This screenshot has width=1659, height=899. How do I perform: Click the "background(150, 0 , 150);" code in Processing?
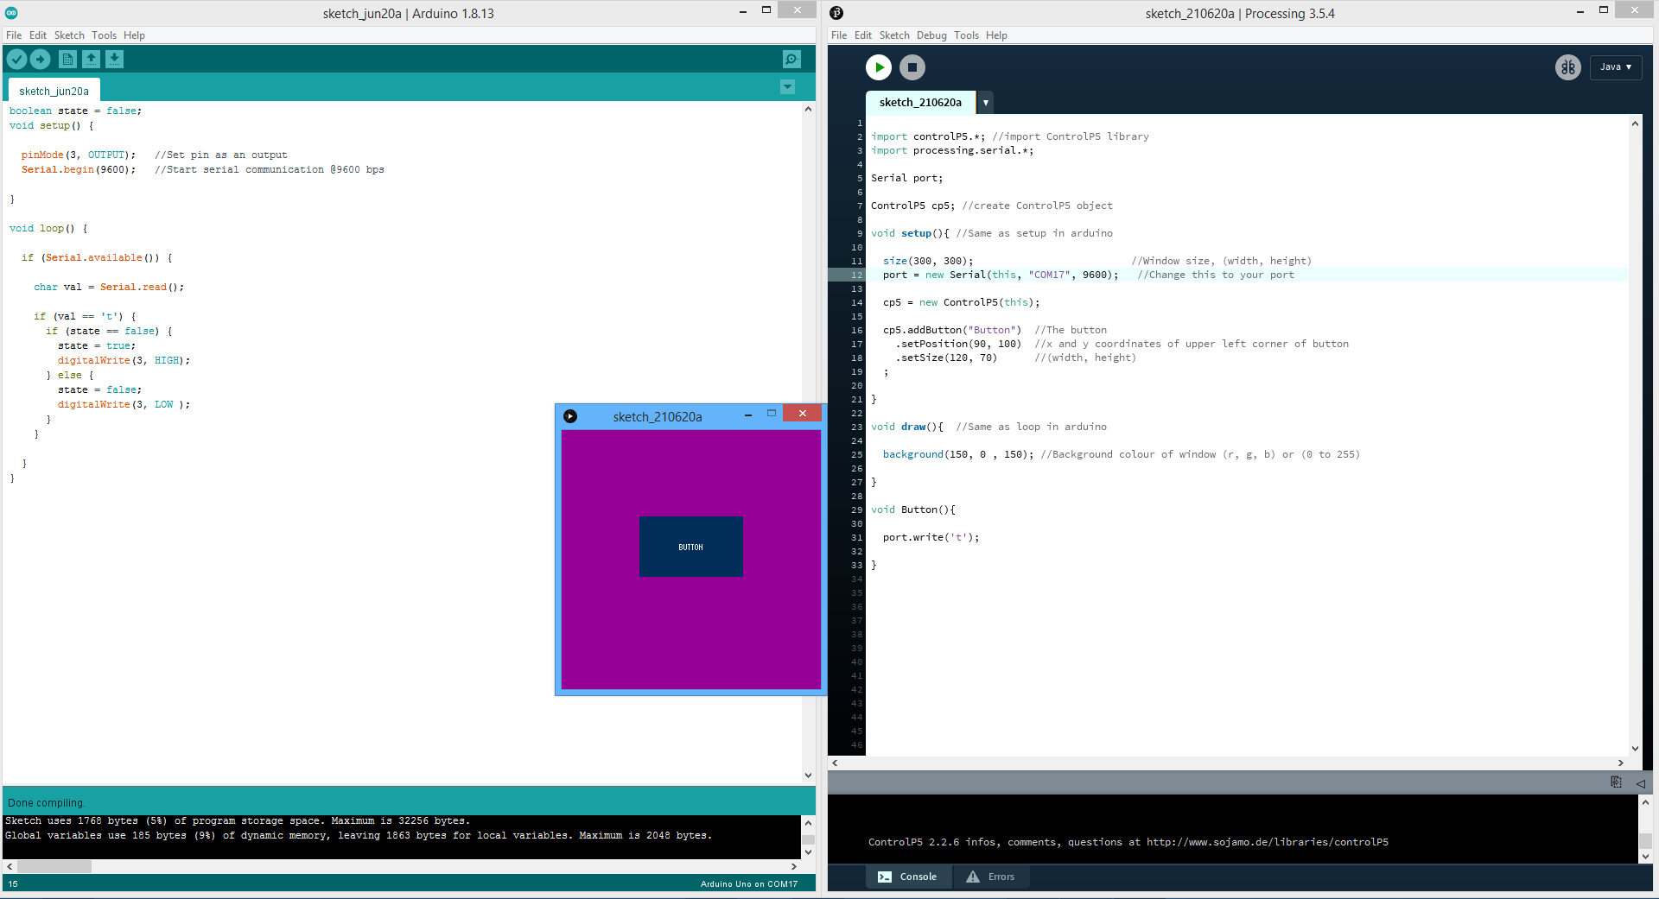point(958,454)
